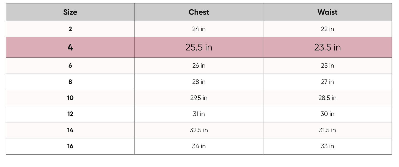Click the 33 in waist cell
The width and height of the screenshot is (399, 167).
(327, 146)
